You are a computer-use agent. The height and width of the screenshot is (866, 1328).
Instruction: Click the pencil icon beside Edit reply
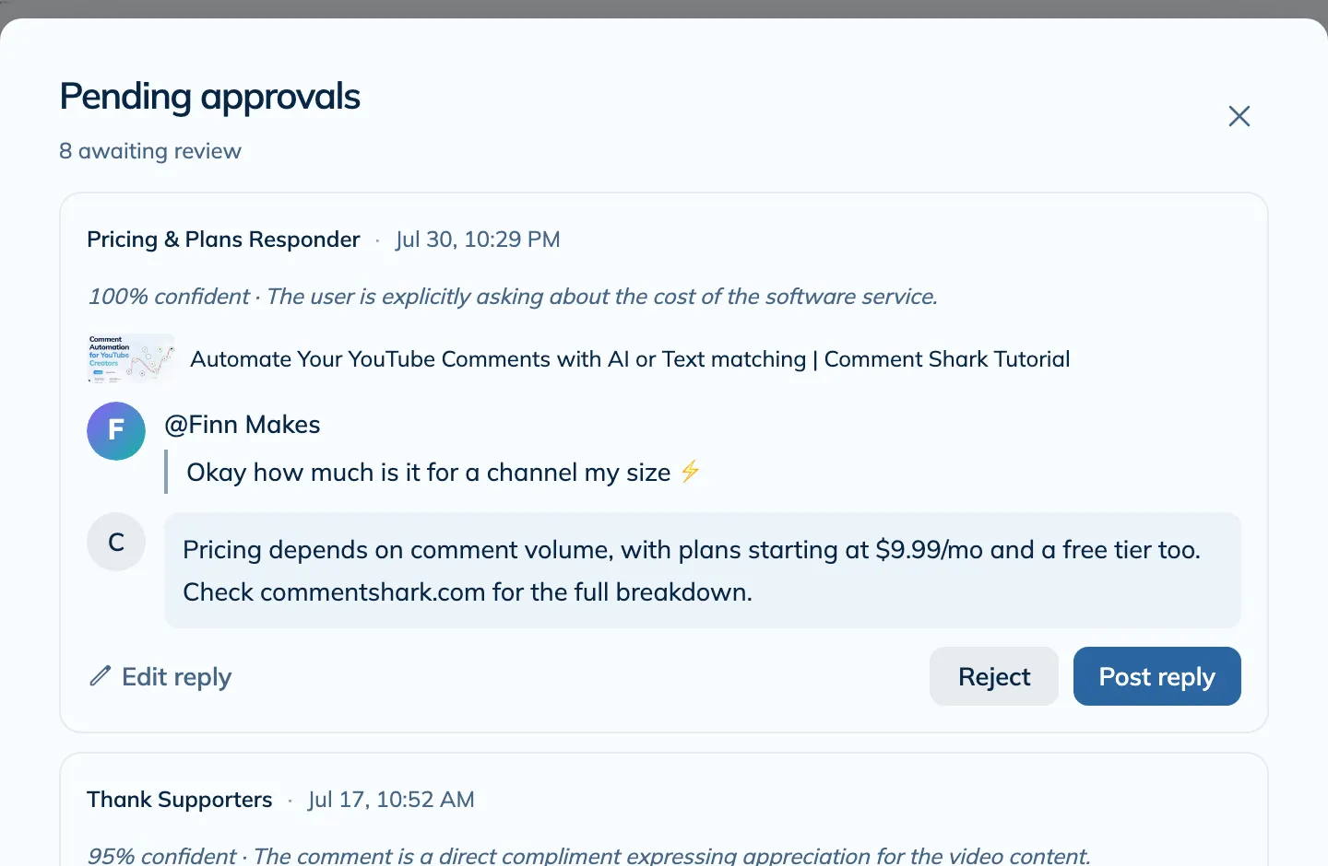click(101, 676)
